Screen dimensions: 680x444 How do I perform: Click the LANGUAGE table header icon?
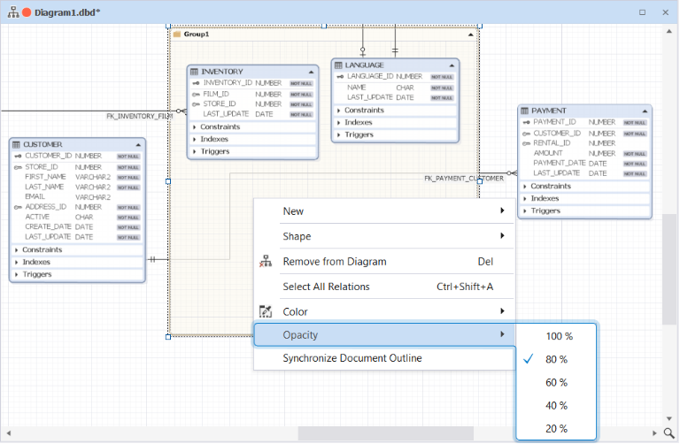(x=338, y=65)
